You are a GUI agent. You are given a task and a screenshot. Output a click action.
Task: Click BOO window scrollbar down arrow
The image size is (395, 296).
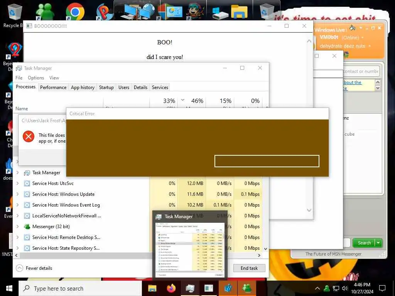(309, 210)
